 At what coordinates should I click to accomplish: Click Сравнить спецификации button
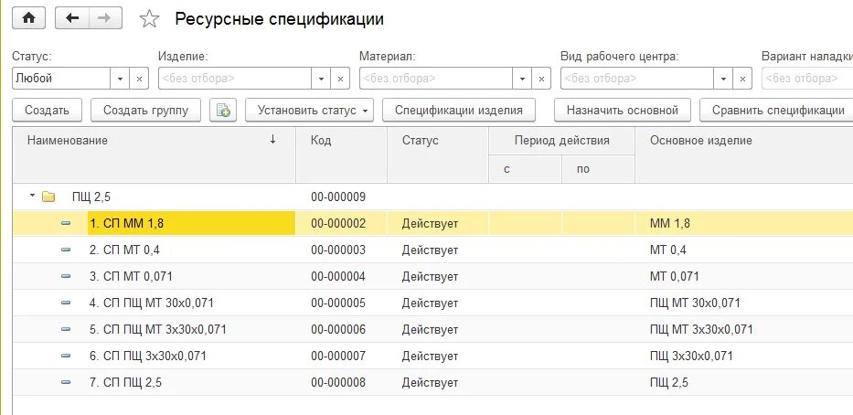(x=778, y=111)
